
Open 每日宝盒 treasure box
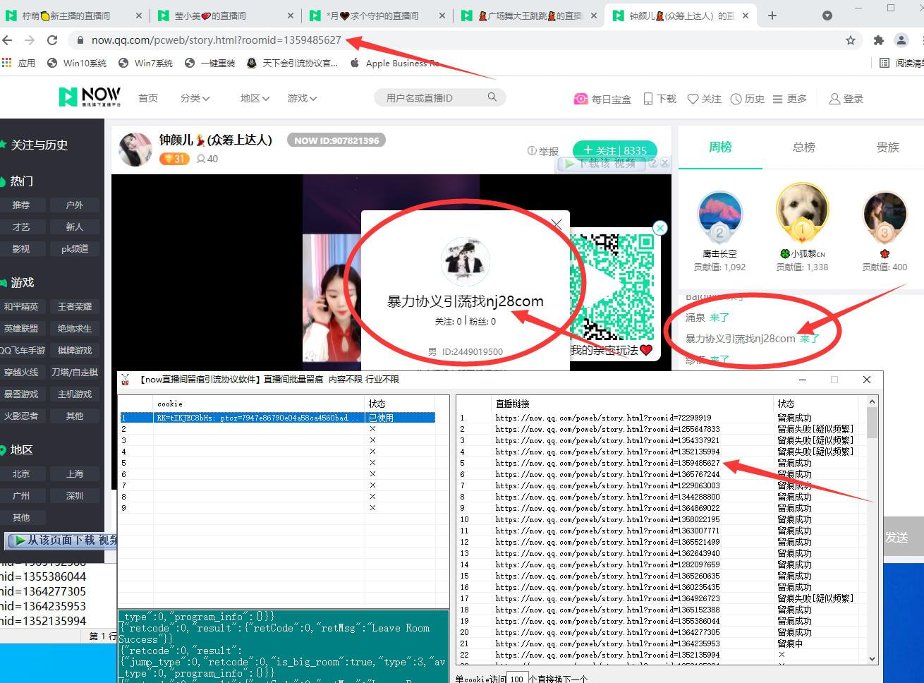602,99
